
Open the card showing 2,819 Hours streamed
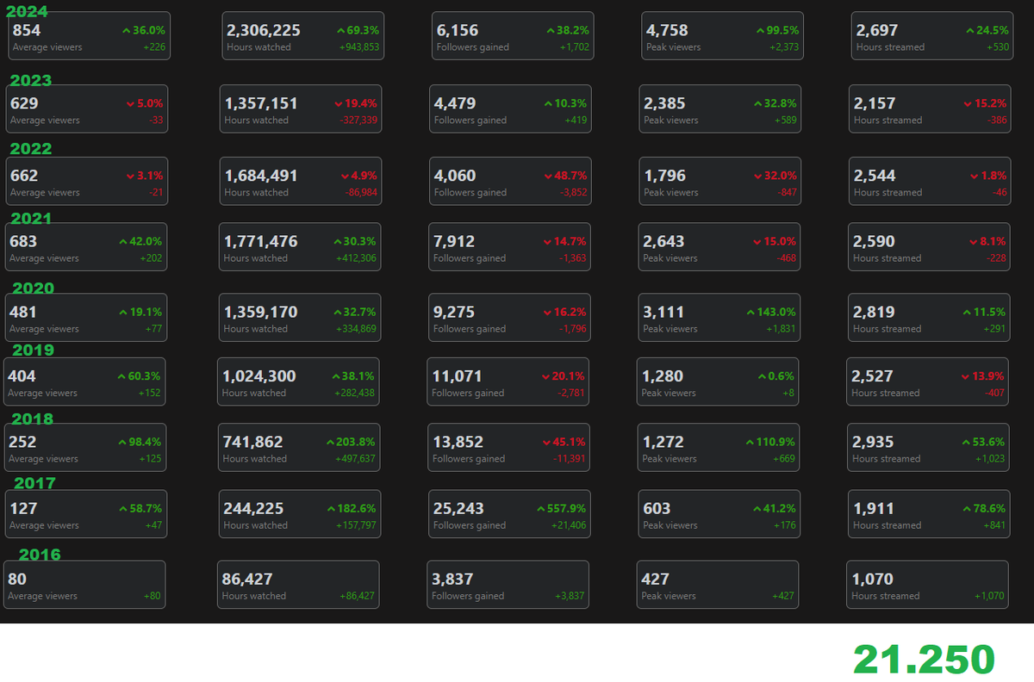(929, 317)
